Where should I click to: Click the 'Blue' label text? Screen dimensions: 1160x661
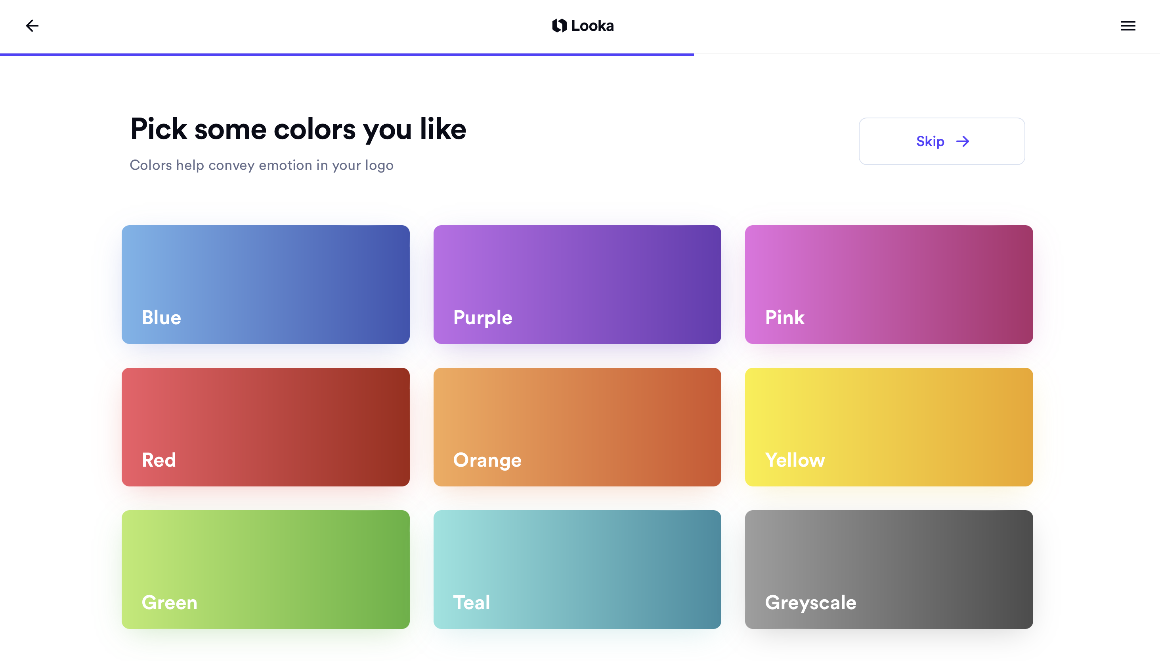tap(161, 317)
